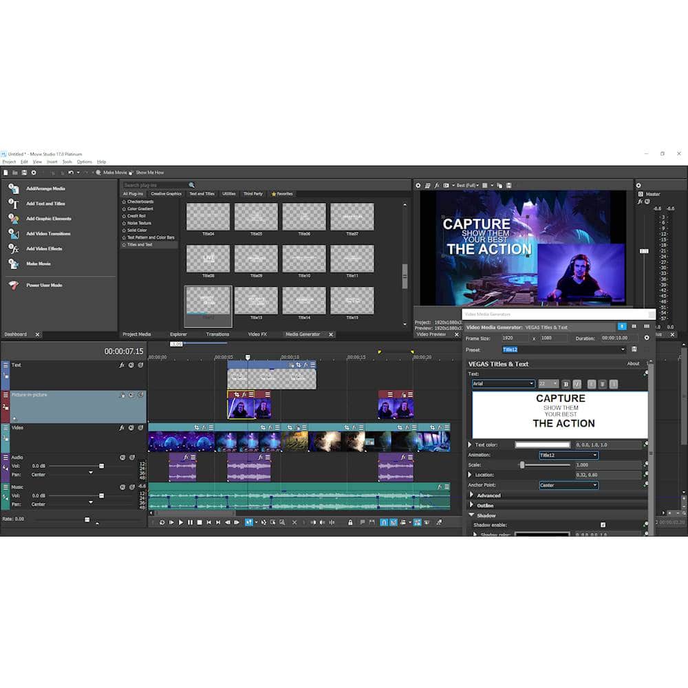Click the search magnifier icon in plug-ins
This screenshot has height=688, width=688.
click(x=191, y=185)
